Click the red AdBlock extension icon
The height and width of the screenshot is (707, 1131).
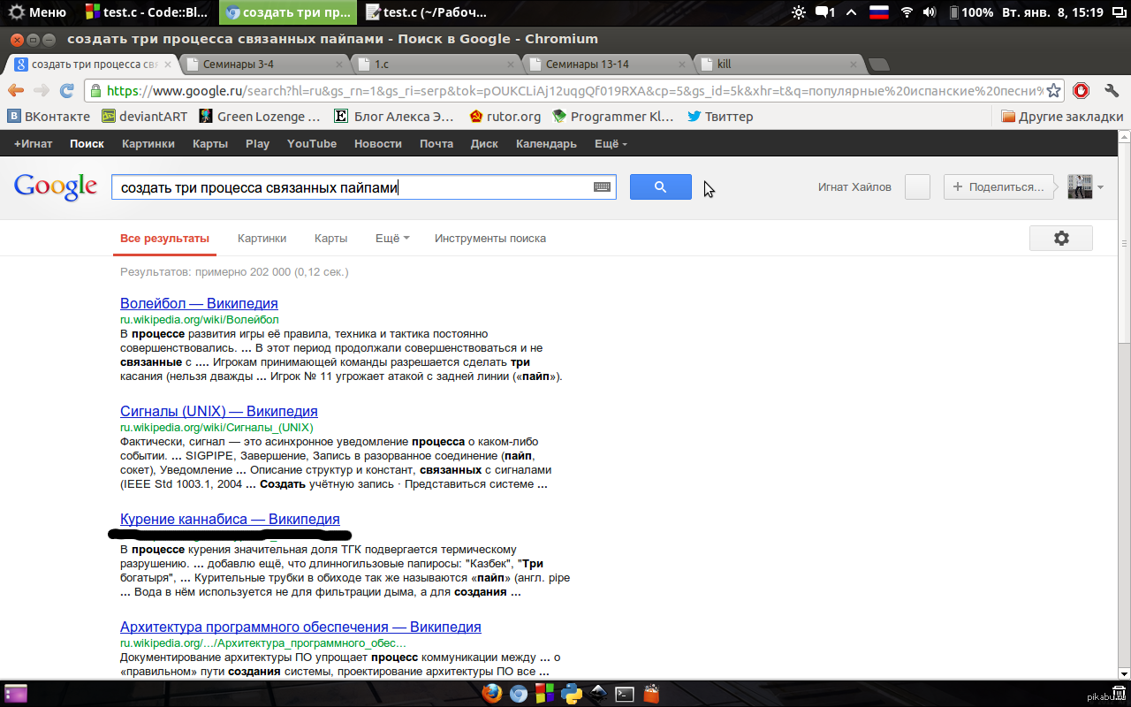point(1081,90)
